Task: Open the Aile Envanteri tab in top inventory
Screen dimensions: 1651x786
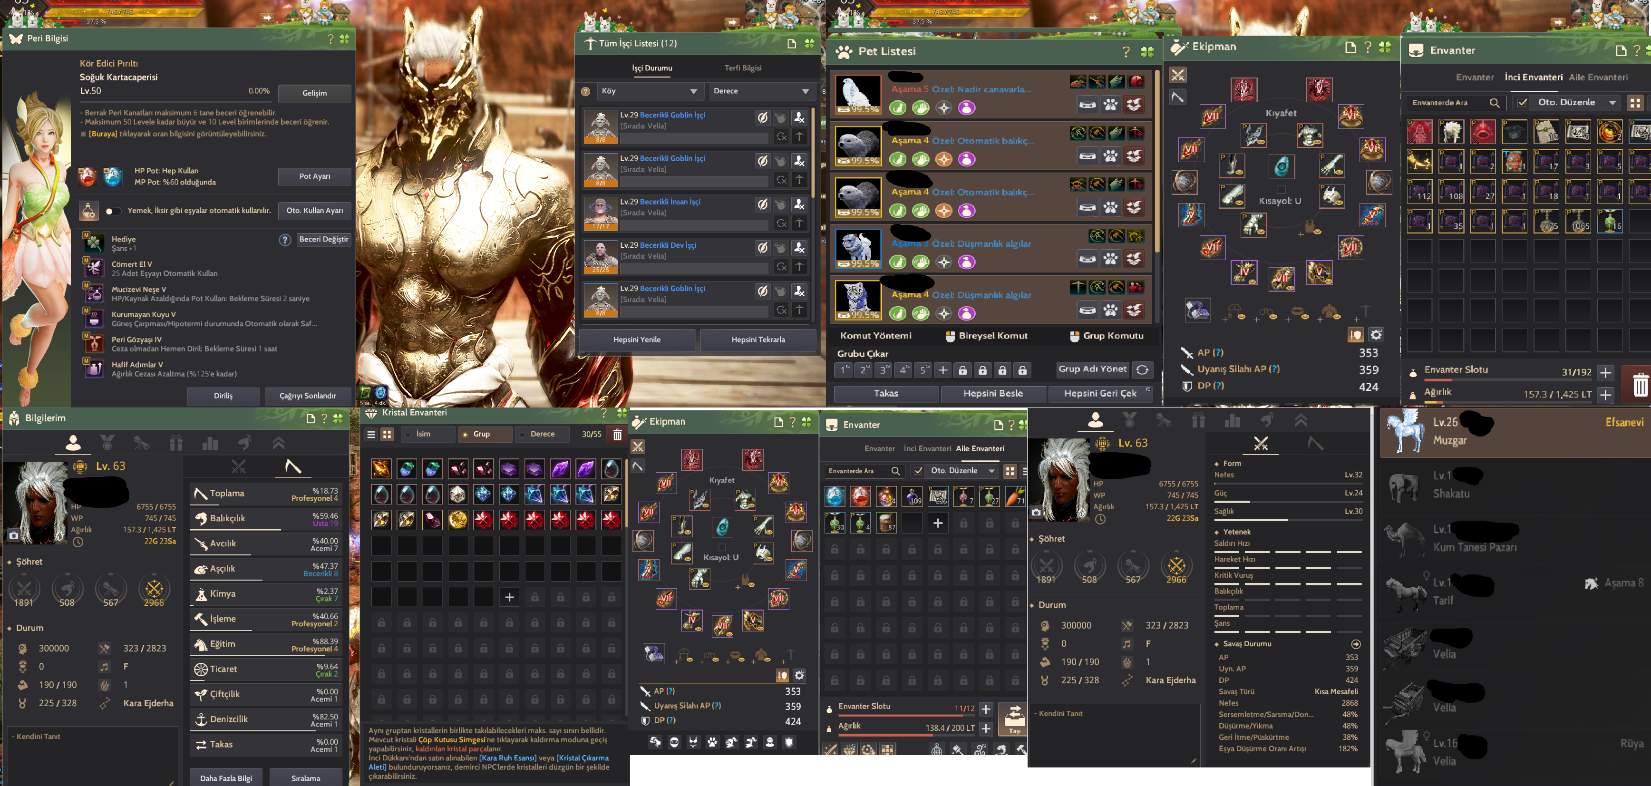Action: point(1598,77)
